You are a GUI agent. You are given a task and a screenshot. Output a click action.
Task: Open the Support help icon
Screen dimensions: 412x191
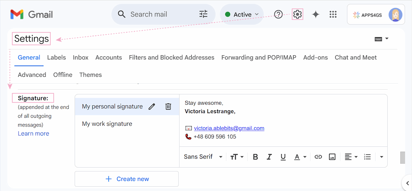pos(278,14)
